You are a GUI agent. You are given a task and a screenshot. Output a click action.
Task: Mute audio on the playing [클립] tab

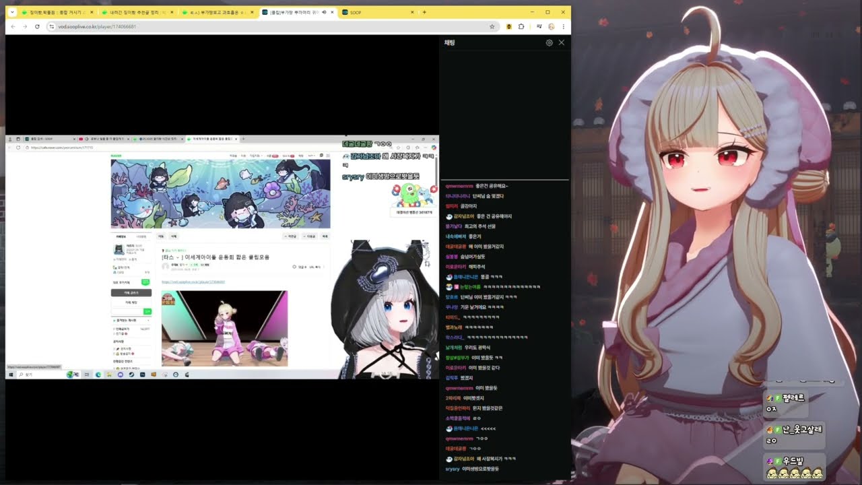point(324,12)
